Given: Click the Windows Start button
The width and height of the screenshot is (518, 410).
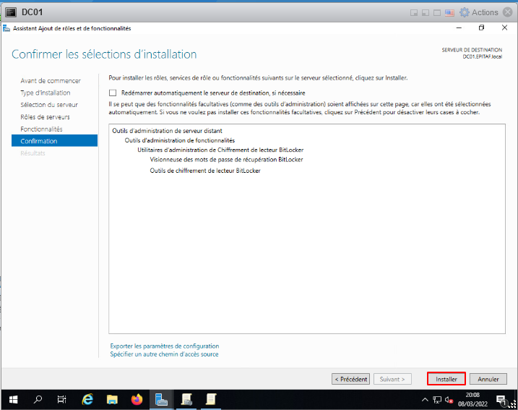Looking at the screenshot, I should [x=12, y=399].
